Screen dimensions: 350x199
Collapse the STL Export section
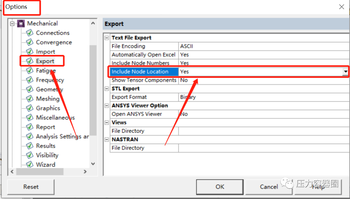click(x=107, y=89)
